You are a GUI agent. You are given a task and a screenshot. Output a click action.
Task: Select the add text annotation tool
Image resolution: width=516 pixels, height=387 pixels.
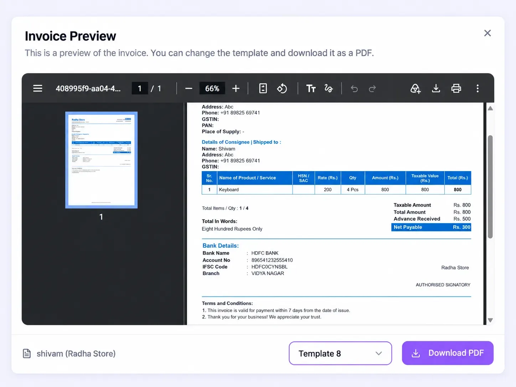[x=311, y=88]
